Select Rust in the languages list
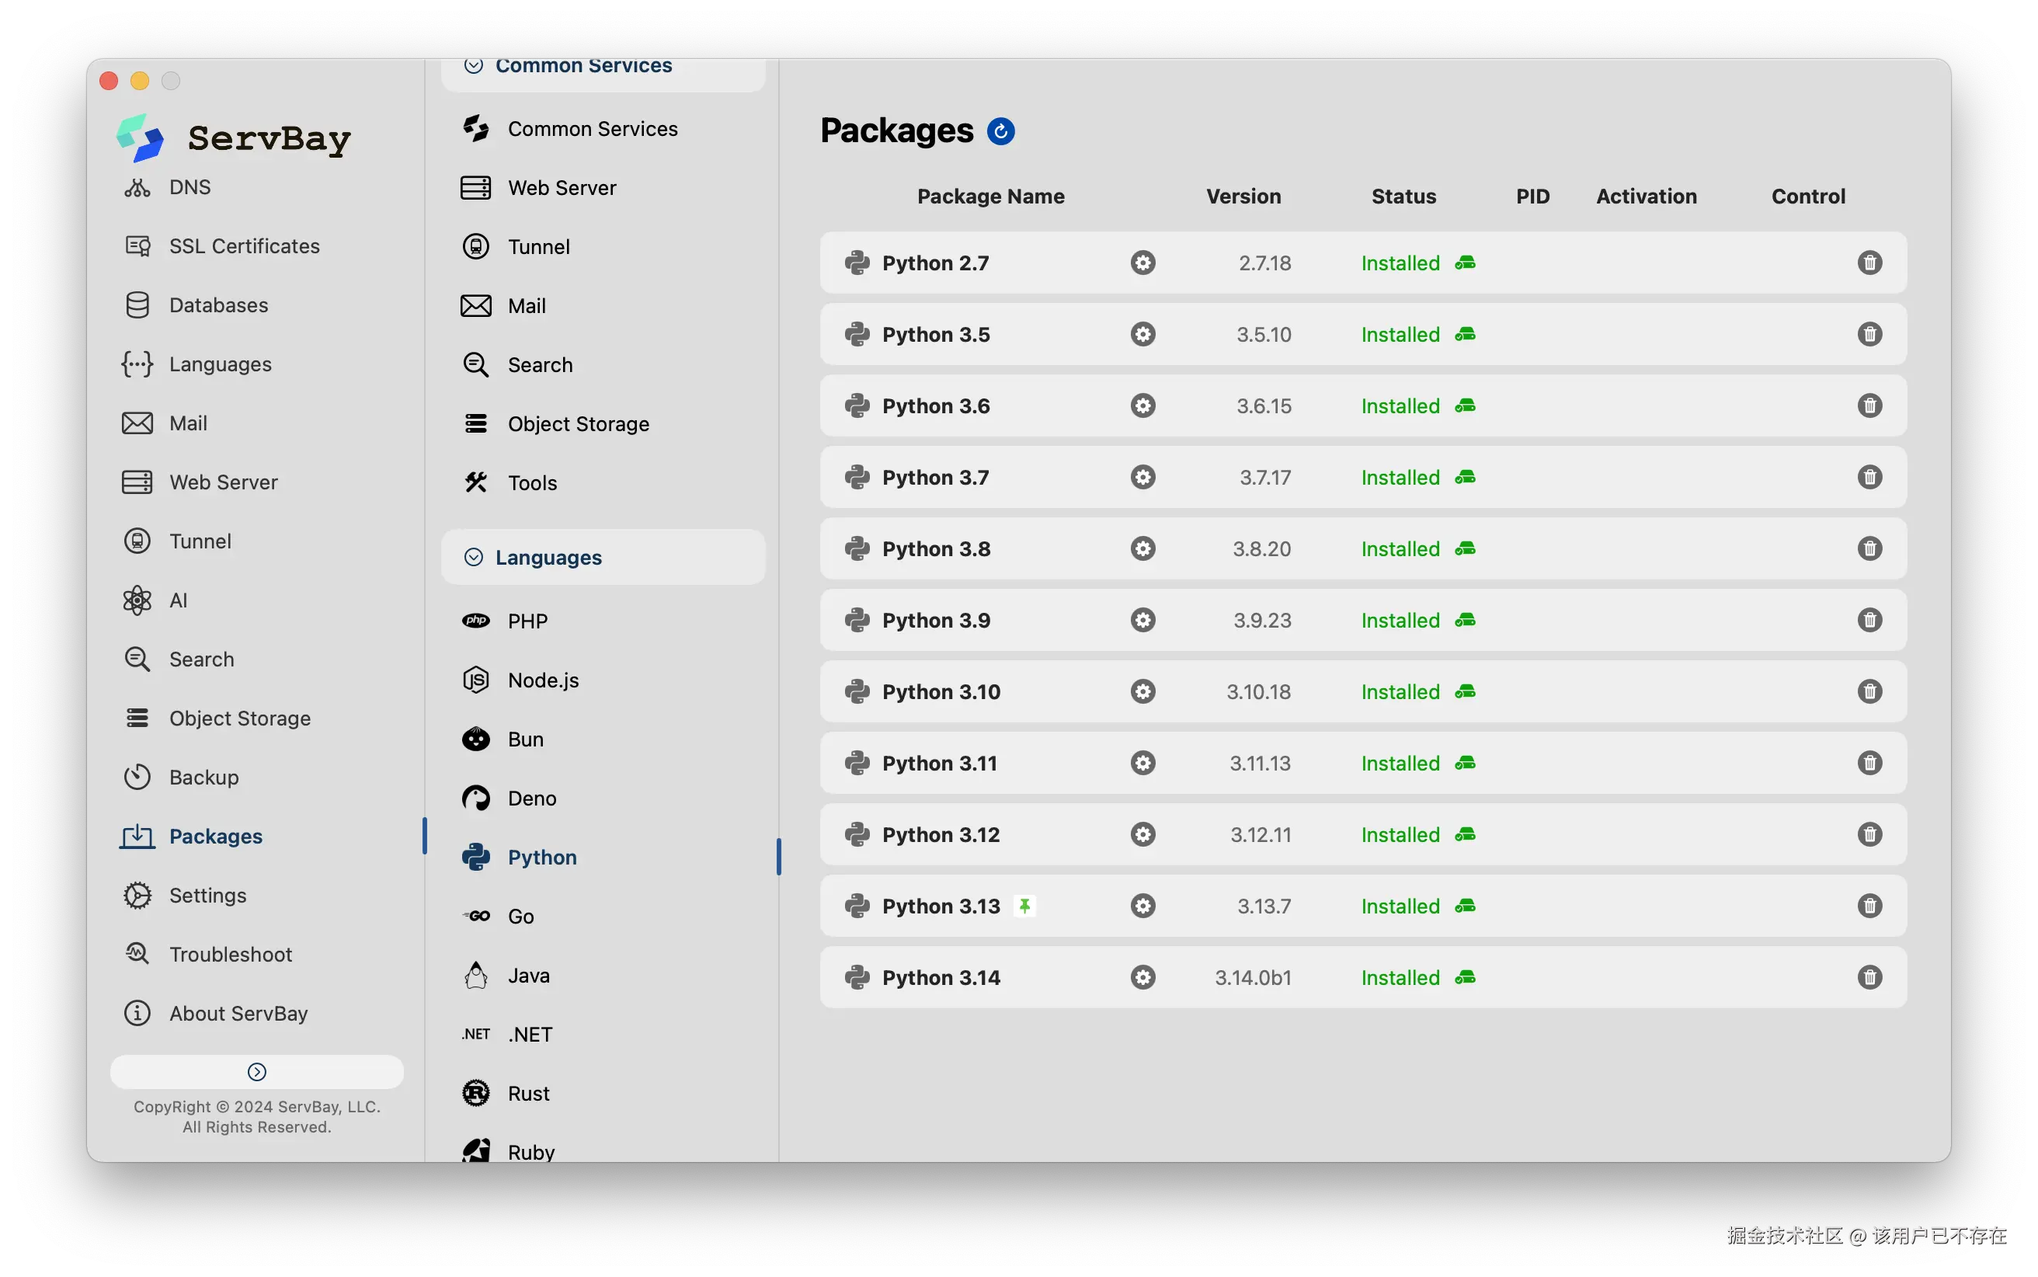This screenshot has height=1277, width=2038. point(528,1093)
